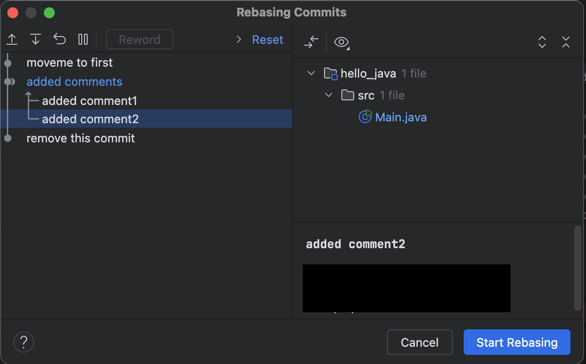Click the show diff arrows icon
The width and height of the screenshot is (586, 364).
pos(311,42)
